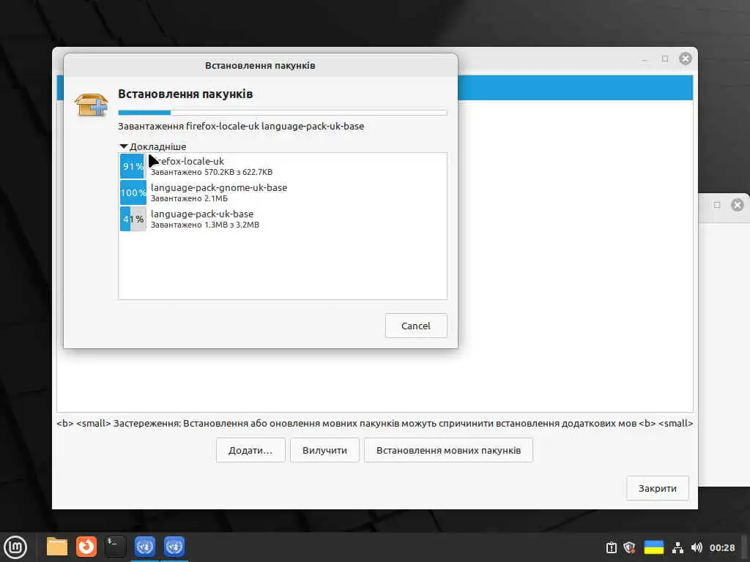Click the 91% progress cell
This screenshot has height=562, width=750.
[133, 166]
